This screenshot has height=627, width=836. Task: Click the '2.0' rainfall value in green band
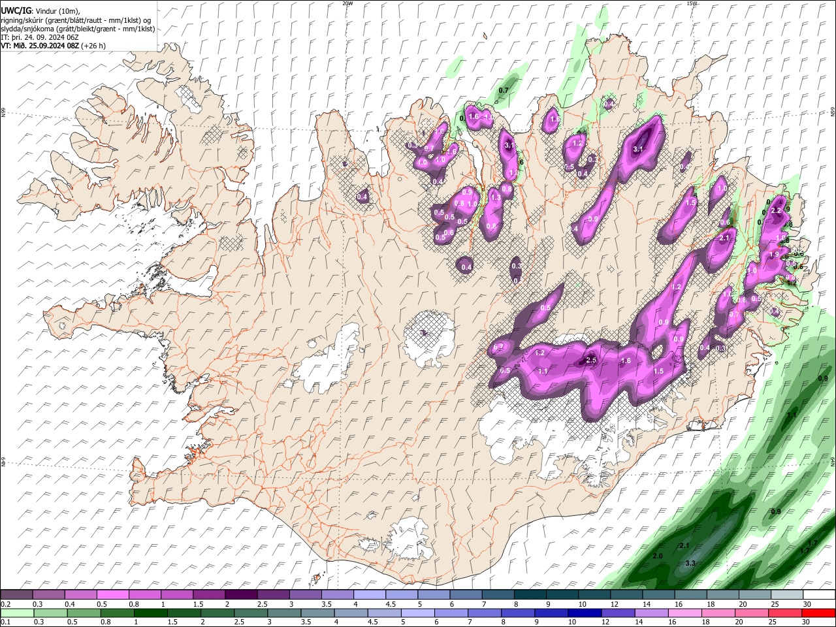658,556
